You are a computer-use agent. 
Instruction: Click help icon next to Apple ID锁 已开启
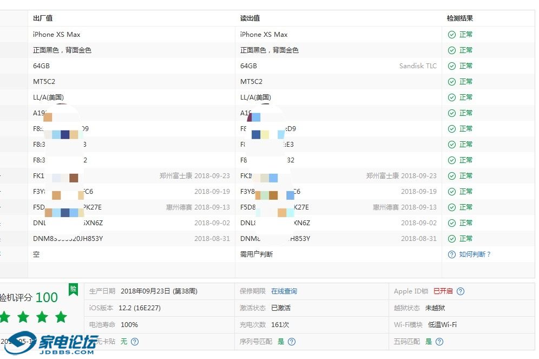[461, 291]
